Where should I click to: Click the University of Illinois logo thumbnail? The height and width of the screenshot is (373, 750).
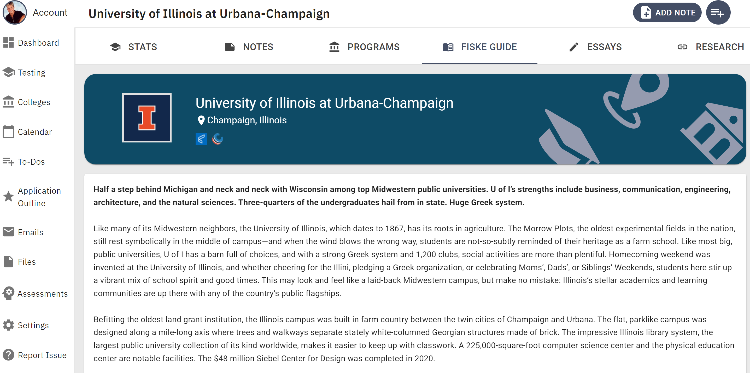click(147, 118)
